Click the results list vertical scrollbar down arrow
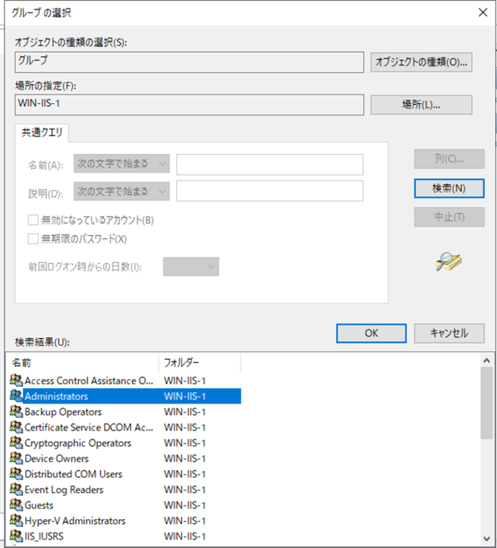The image size is (497, 548). pos(486,538)
